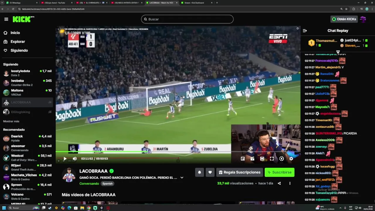
Task: Mute the video with the speaker icon
Action: (75, 159)
